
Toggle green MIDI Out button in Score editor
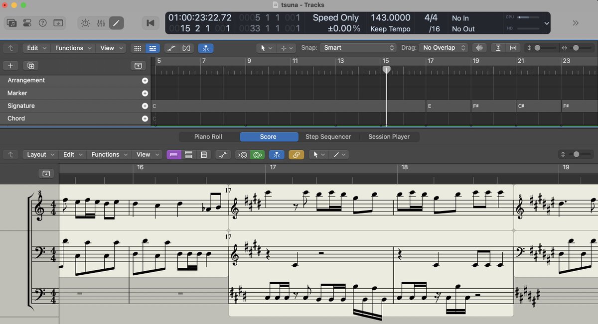click(x=257, y=155)
